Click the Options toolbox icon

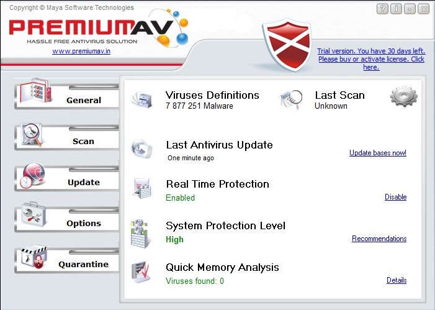click(x=34, y=215)
